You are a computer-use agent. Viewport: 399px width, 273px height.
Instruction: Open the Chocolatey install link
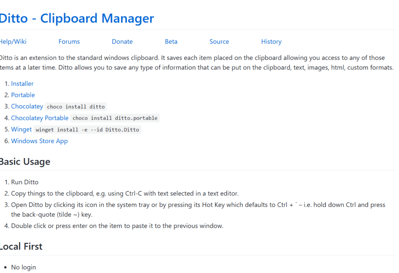[27, 106]
